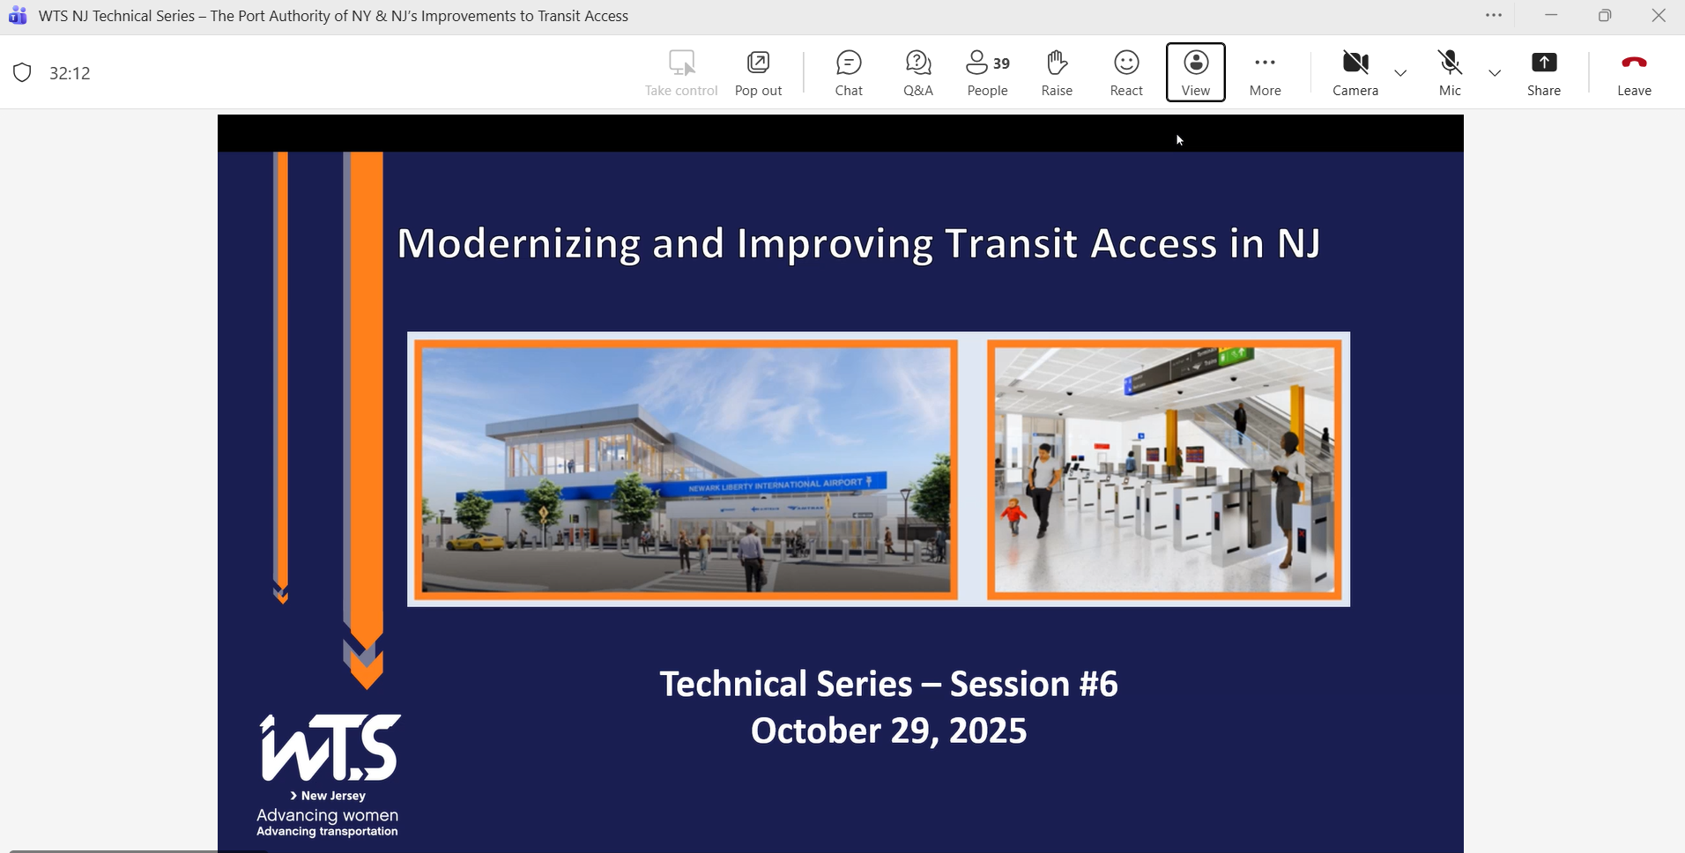Open title bar settings ellipsis menu
Image resolution: width=1685 pixels, height=853 pixels.
(1494, 16)
